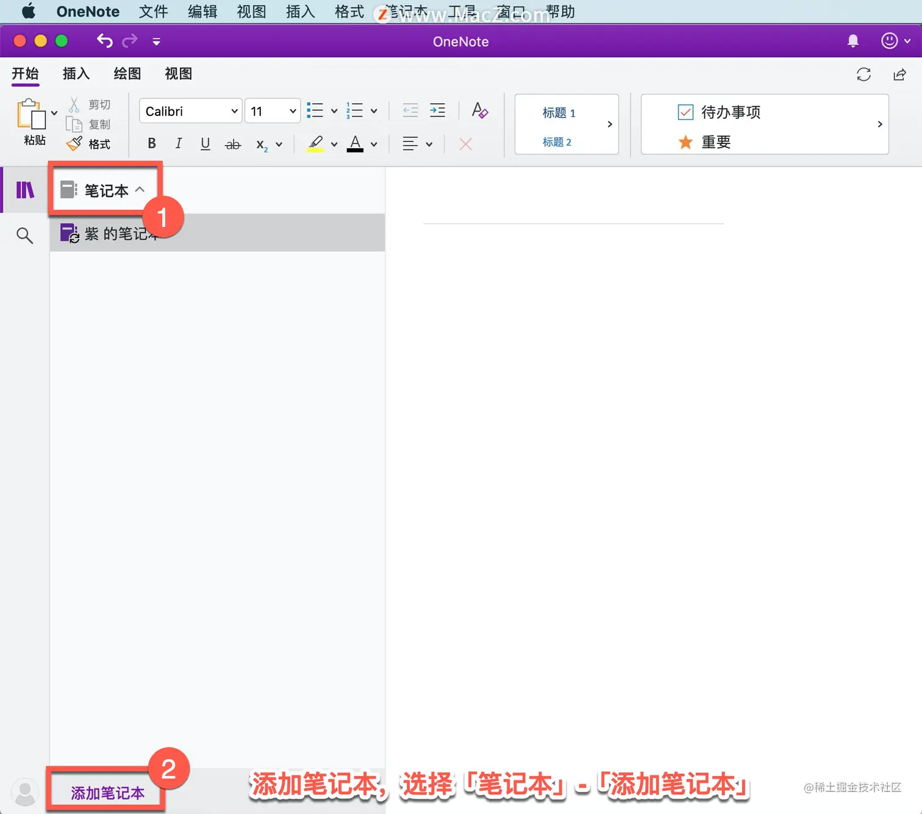
Task: Click the 添加笔记本 add notebook link
Action: tap(107, 793)
